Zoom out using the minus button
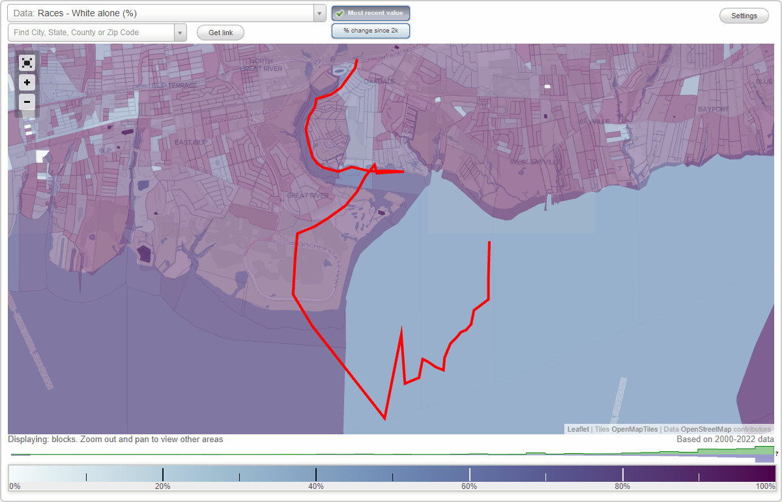Screen dimensions: 782x502 (27, 102)
